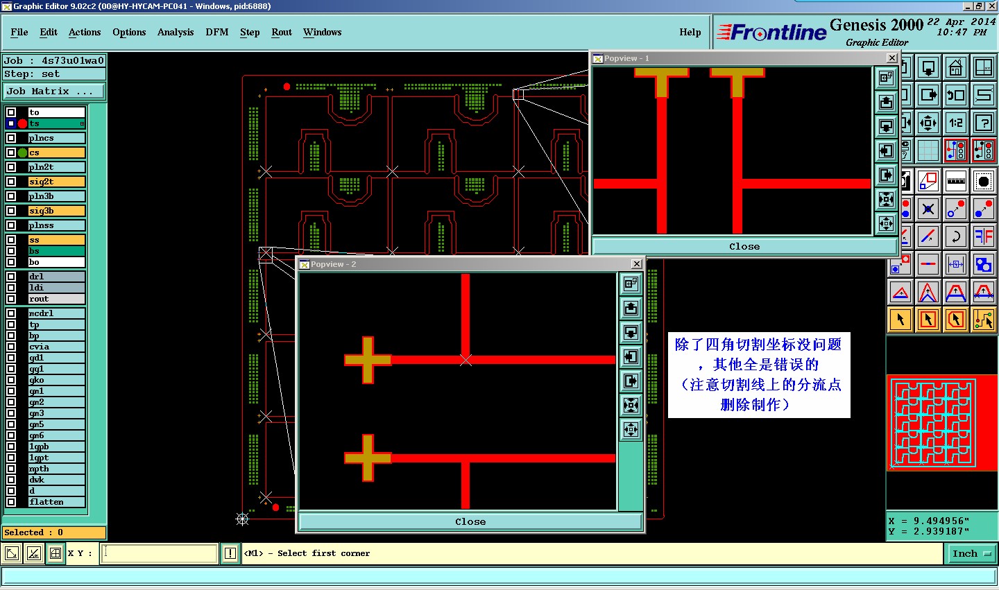
Task: Open the Rout menu
Action: click(282, 32)
